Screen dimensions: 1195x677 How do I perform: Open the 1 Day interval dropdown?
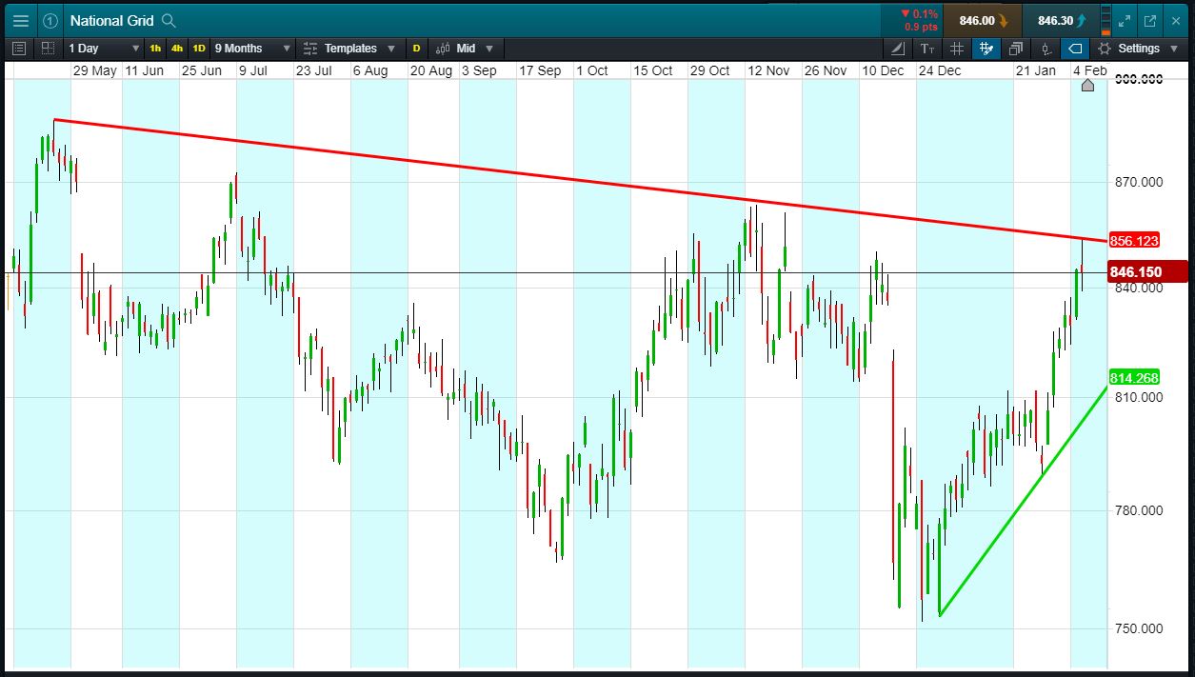point(104,48)
